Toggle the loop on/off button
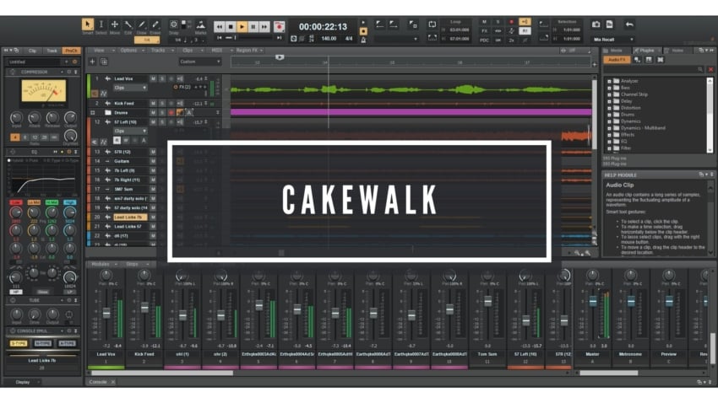Image resolution: width=718 pixels, height=403 pixels. tap(432, 25)
